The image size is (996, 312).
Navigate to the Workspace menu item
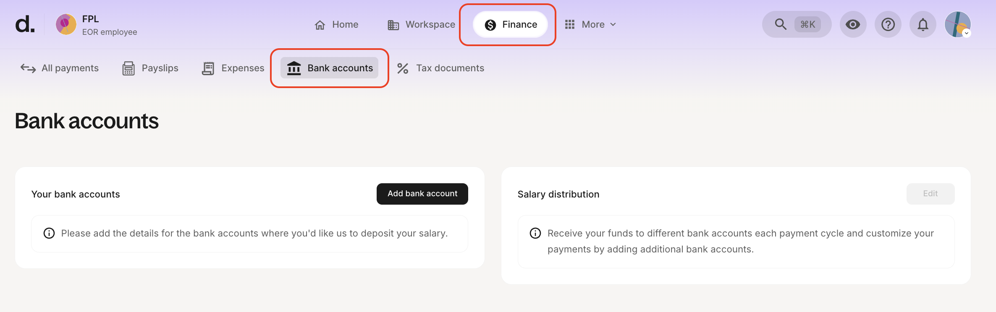click(x=430, y=24)
